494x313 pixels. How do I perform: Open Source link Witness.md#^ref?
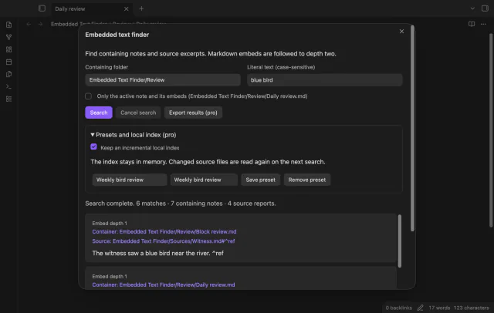tap(164, 241)
